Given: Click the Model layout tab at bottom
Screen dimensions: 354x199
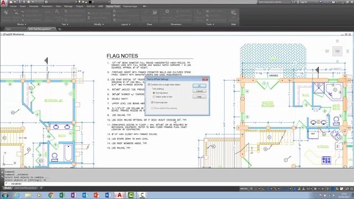Looking at the screenshot, I should click(x=7, y=188).
